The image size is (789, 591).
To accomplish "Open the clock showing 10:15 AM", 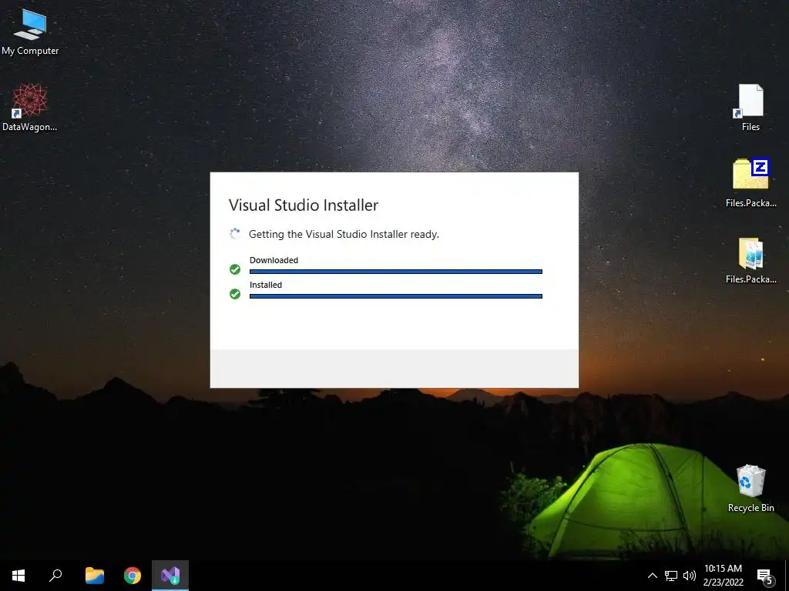I will pyautogui.click(x=723, y=576).
